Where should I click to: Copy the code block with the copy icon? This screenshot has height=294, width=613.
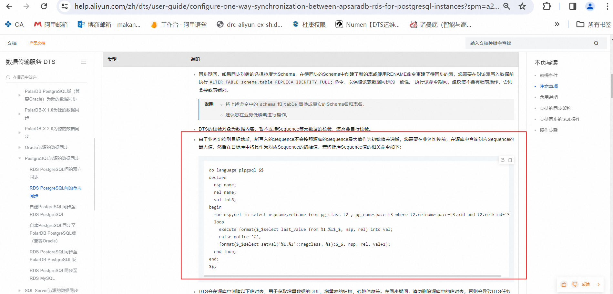[510, 160]
